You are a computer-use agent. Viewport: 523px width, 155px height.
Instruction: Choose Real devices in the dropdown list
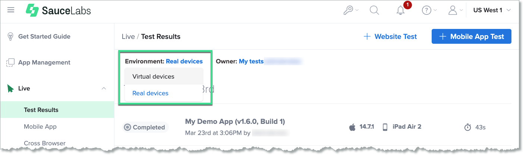[x=150, y=93]
